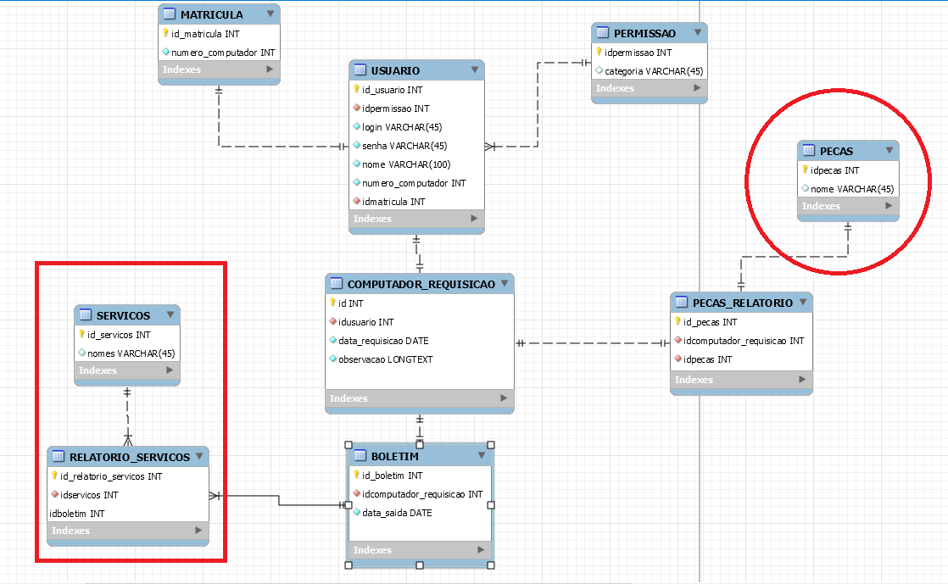Click the PECAS table icon
This screenshot has height=584, width=948.
tap(809, 151)
